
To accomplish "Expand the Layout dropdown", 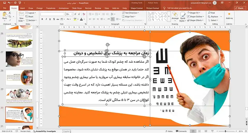I will point(31,13).
